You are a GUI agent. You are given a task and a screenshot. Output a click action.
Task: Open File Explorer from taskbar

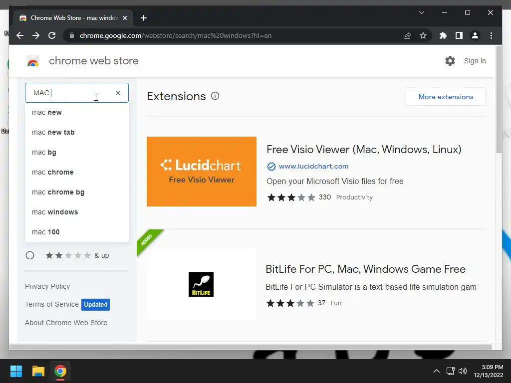[x=38, y=371]
